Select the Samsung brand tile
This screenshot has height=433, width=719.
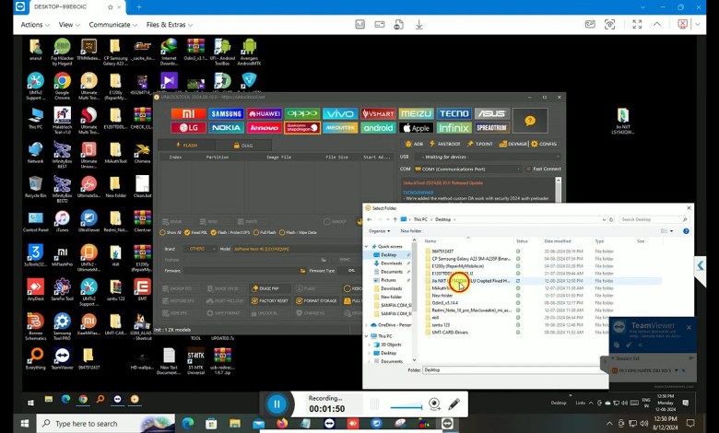pyautogui.click(x=226, y=113)
